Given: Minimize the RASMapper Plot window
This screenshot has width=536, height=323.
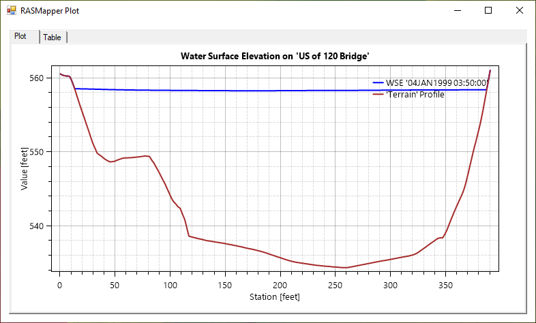Looking at the screenshot, I should click(458, 11).
